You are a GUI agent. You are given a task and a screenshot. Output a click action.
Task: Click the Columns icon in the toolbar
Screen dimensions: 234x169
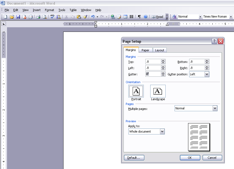pos(132,17)
